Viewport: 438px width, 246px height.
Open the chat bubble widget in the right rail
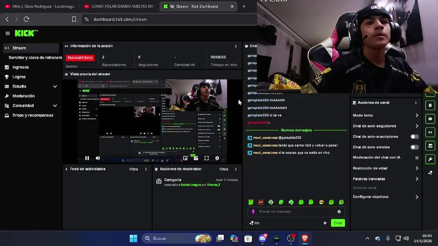pos(430,119)
